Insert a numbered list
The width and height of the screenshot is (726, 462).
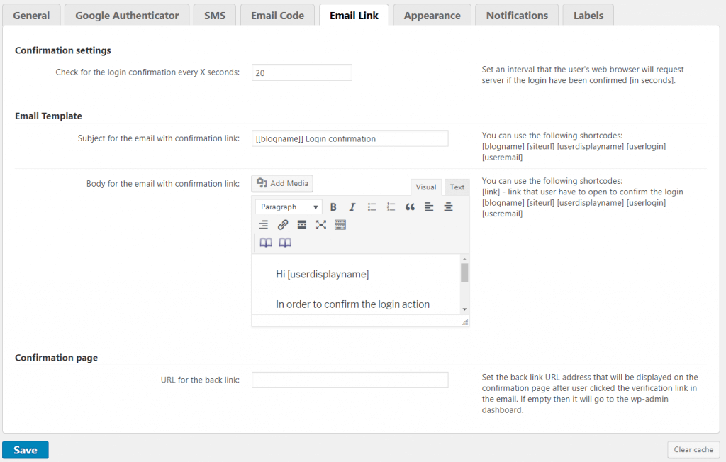(x=391, y=207)
